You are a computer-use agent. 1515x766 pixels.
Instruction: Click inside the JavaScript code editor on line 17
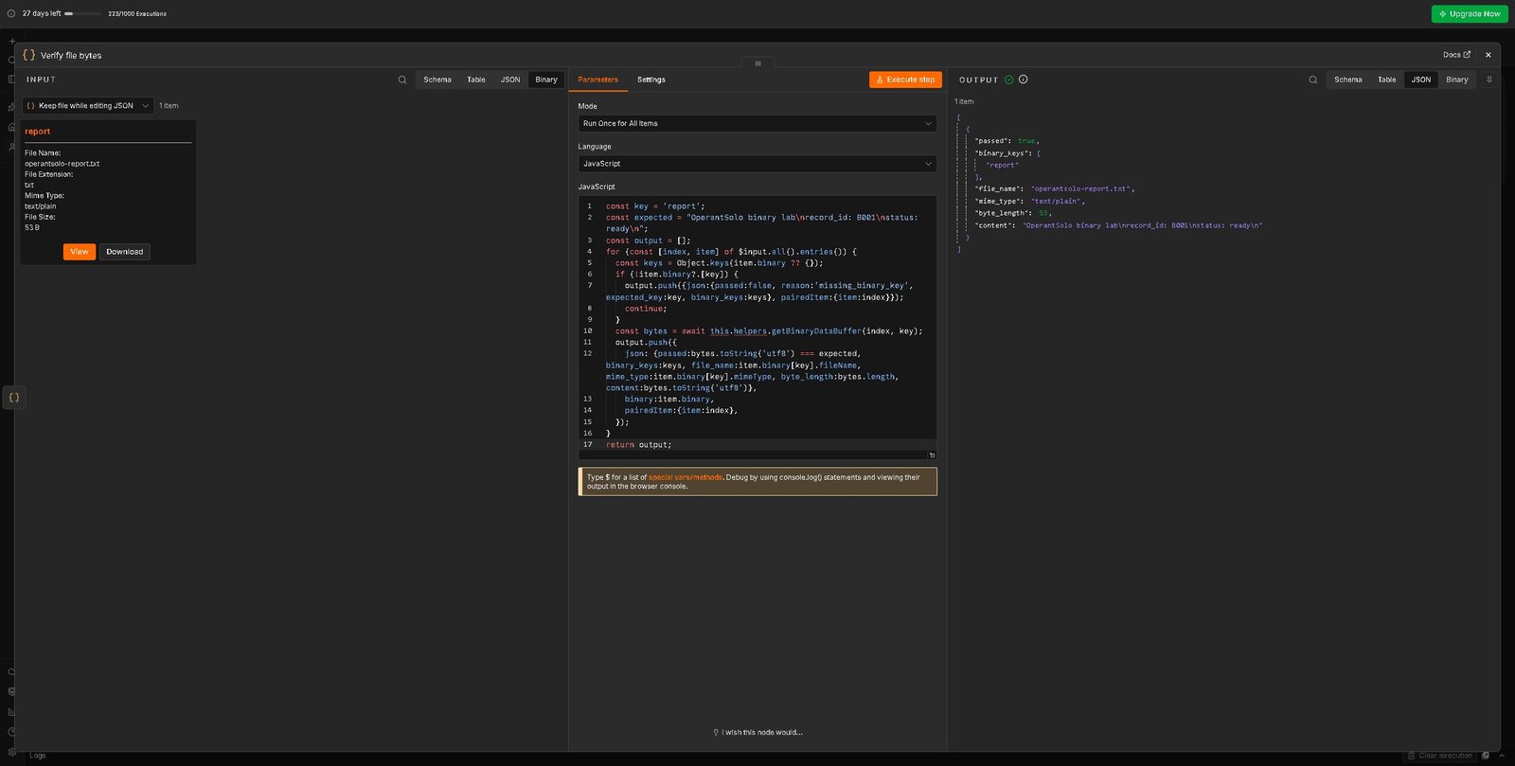[757, 444]
